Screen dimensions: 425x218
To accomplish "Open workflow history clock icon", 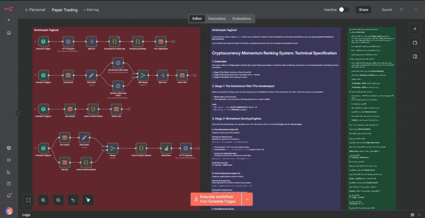I will coord(401,10).
